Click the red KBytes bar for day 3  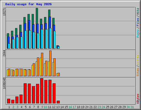[17, 100]
